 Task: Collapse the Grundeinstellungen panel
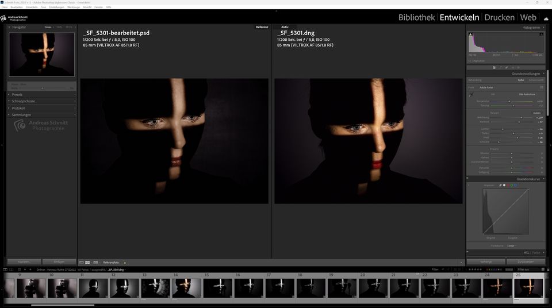click(x=543, y=74)
